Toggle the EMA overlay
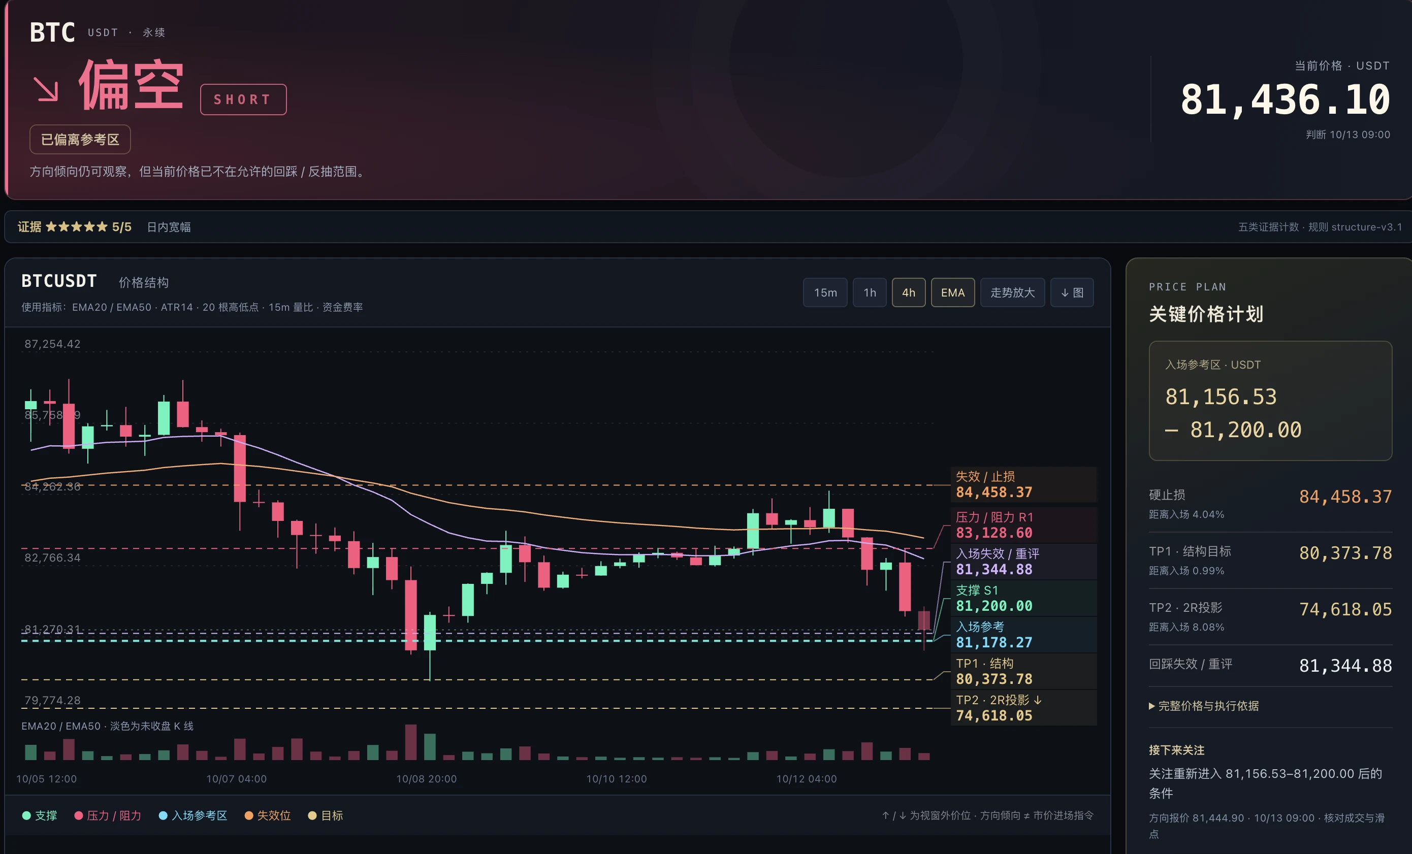Screen dimensions: 1412x854 coord(952,292)
